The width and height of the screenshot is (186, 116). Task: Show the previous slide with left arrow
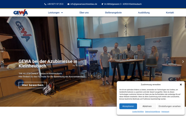(3, 62)
